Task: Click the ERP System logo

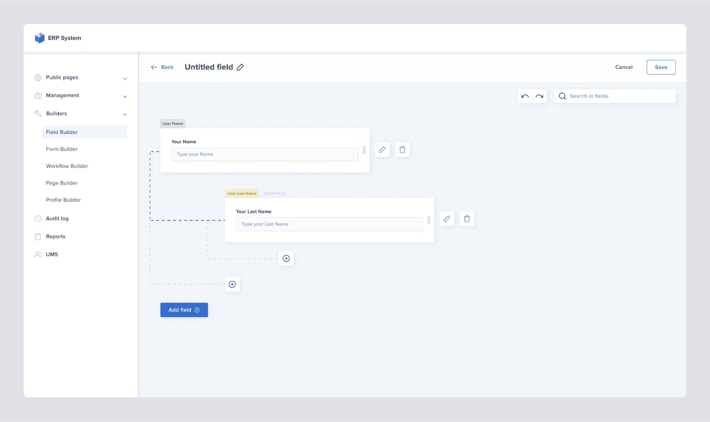Action: (x=40, y=37)
